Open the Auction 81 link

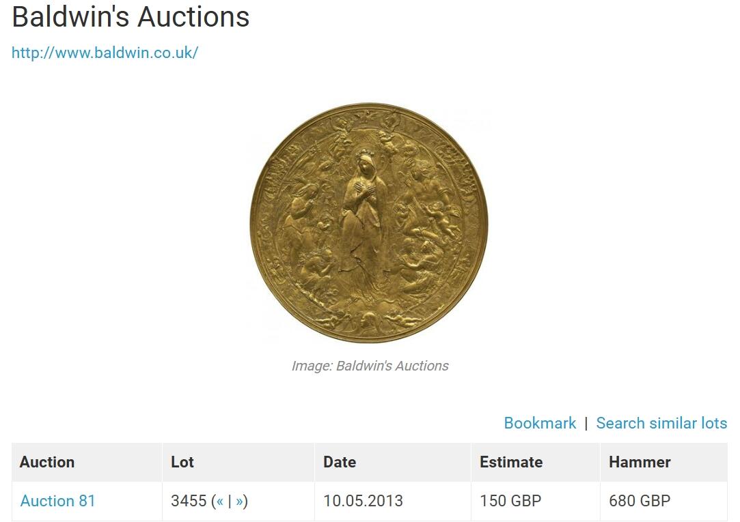57,500
